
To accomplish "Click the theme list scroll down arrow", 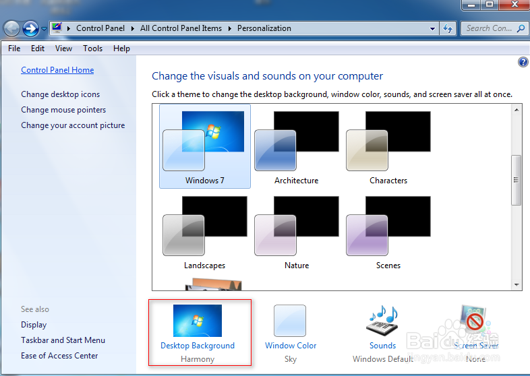I will tap(517, 285).
